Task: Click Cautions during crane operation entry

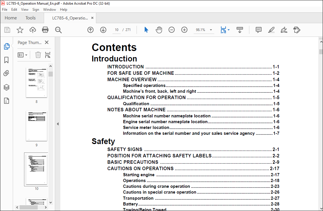Action: tap(201, 186)
